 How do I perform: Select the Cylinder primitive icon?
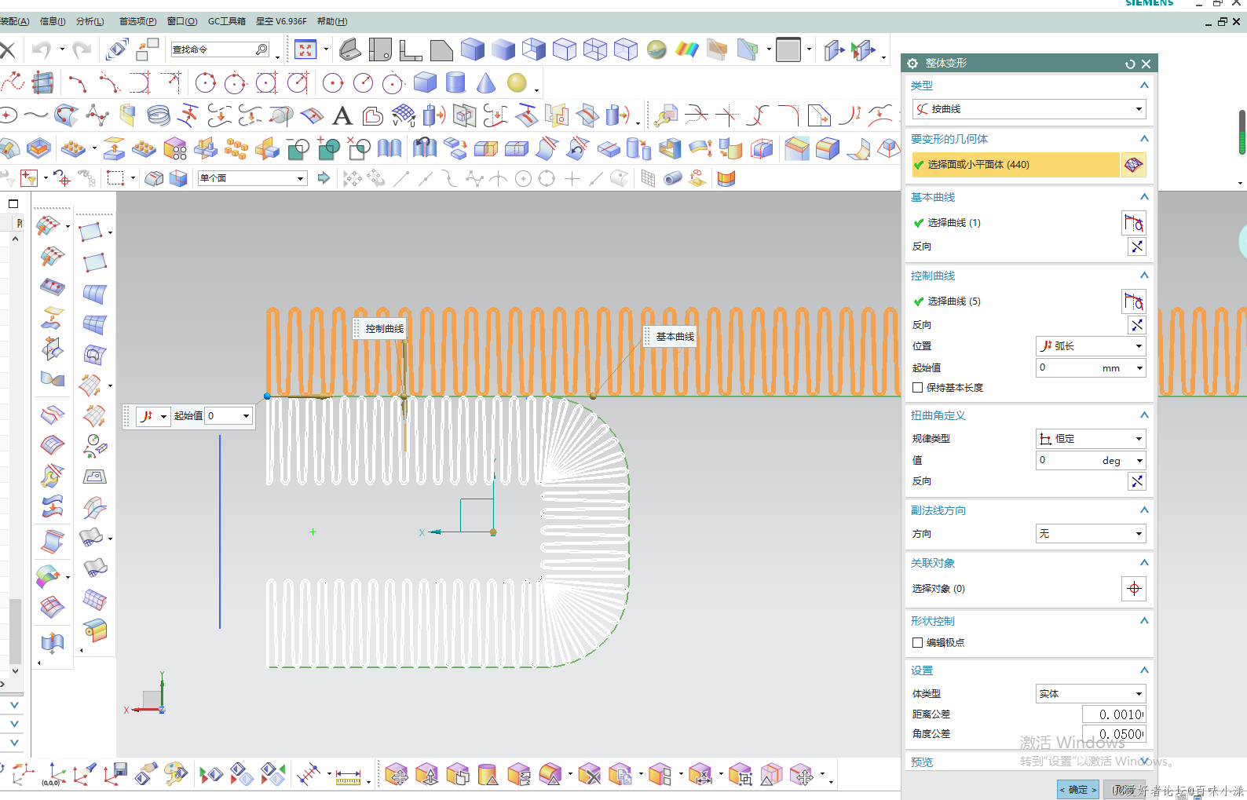(x=455, y=82)
